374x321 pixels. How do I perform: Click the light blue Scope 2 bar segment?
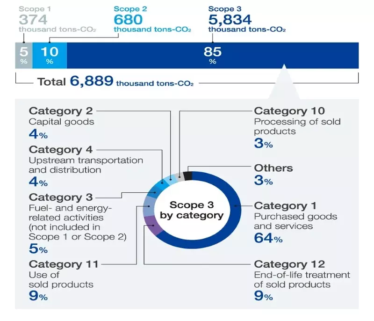point(50,56)
